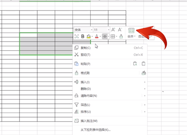Expand the 合并 merge dropdown arrow
187x135 pixels.
tap(135, 36)
